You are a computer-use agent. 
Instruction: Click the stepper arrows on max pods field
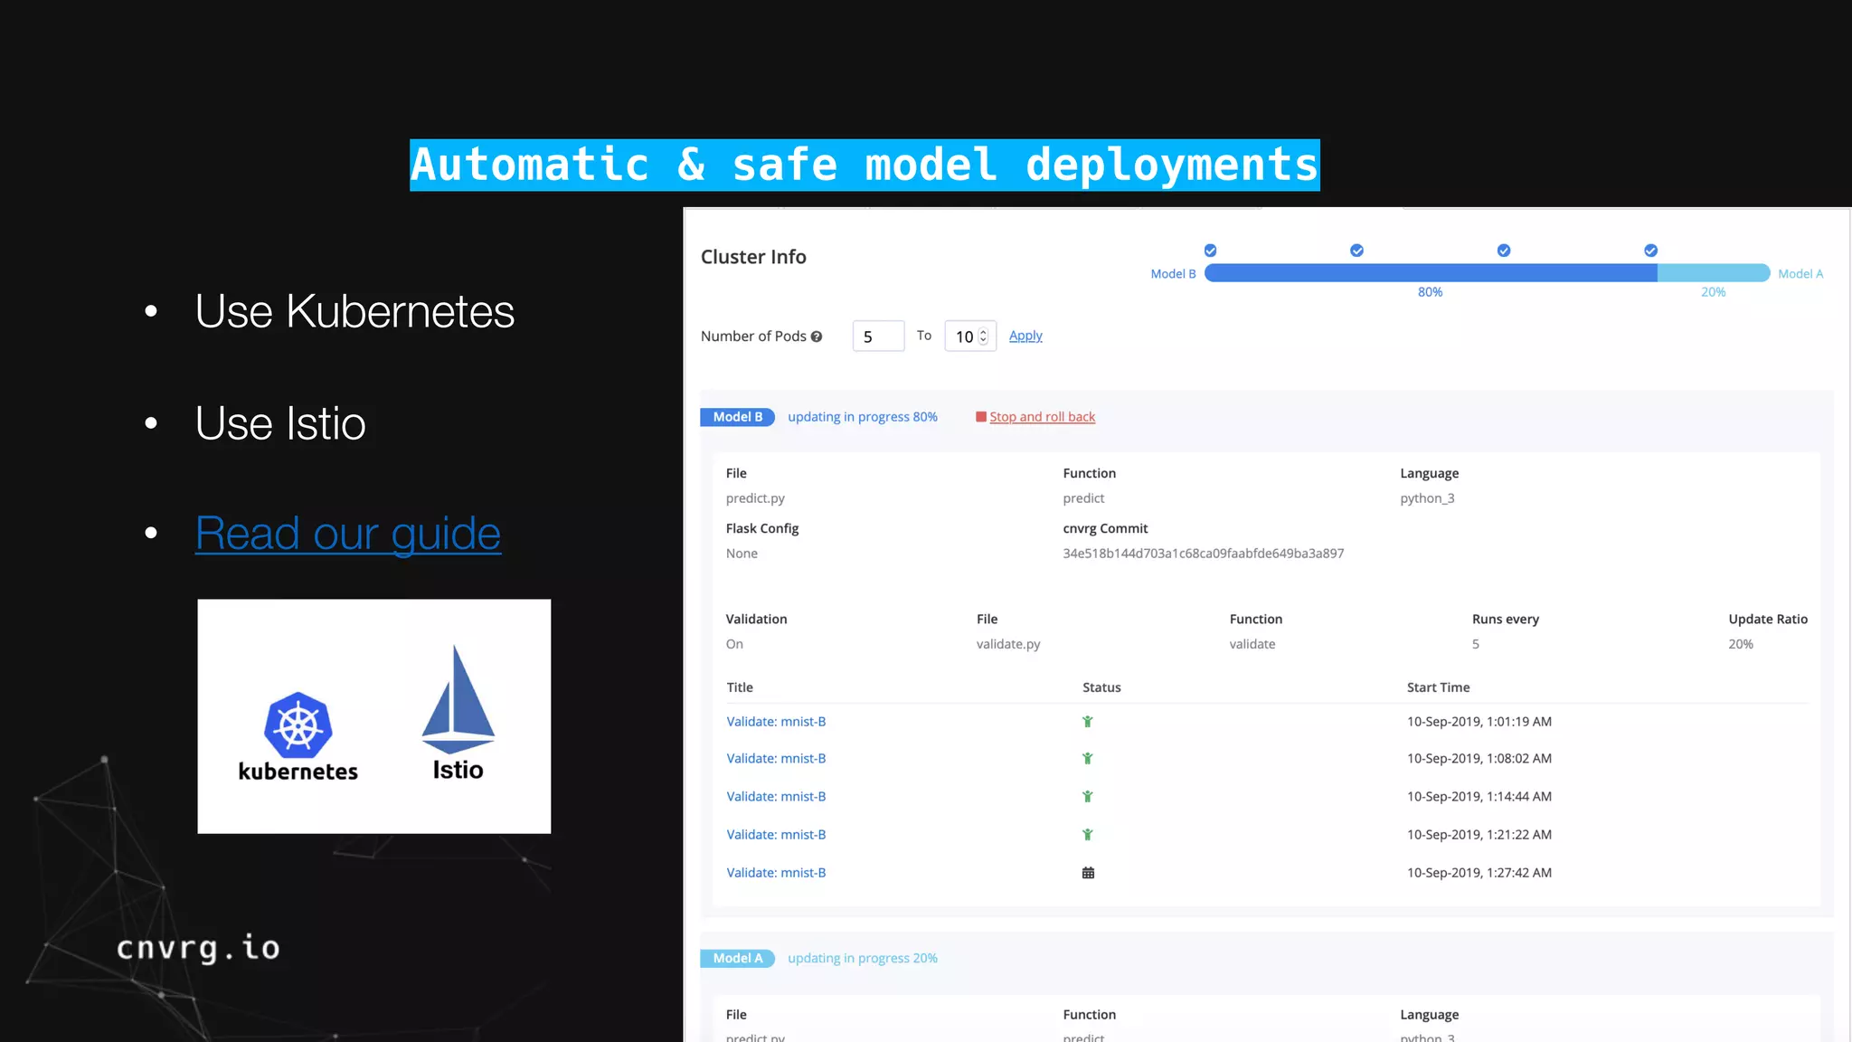pos(984,336)
